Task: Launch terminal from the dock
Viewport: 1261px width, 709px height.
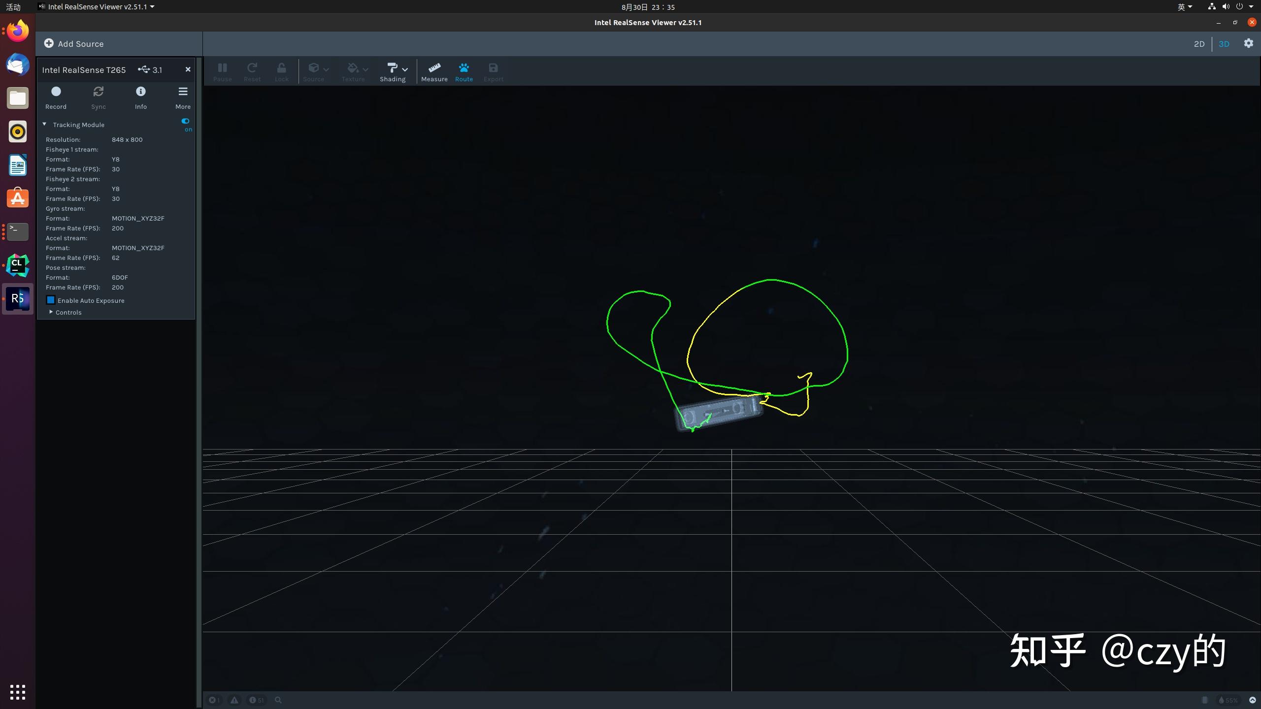Action: (18, 231)
